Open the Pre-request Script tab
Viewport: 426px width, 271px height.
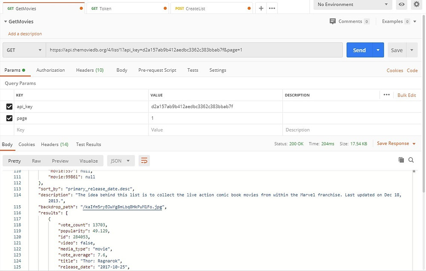coord(157,70)
